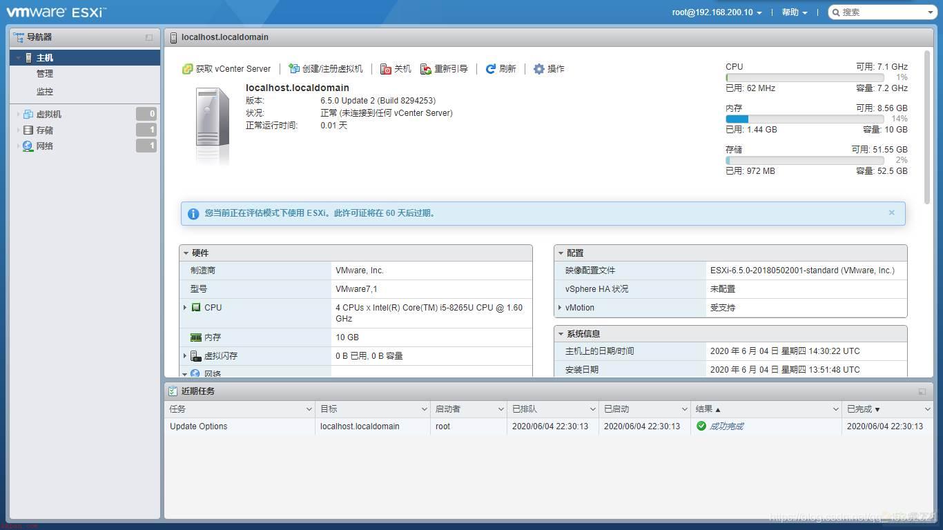The image size is (943, 530).
Task: Collapse the Hardware section
Action: click(186, 253)
